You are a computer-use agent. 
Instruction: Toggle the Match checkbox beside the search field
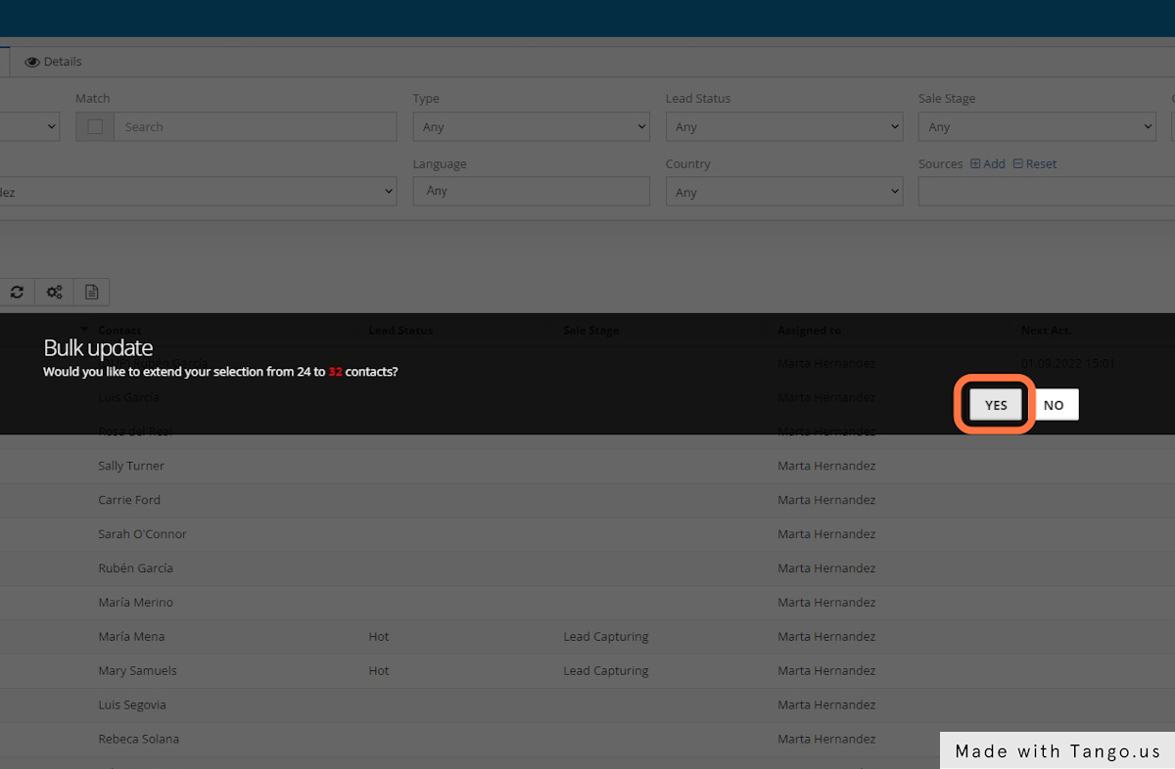(95, 126)
